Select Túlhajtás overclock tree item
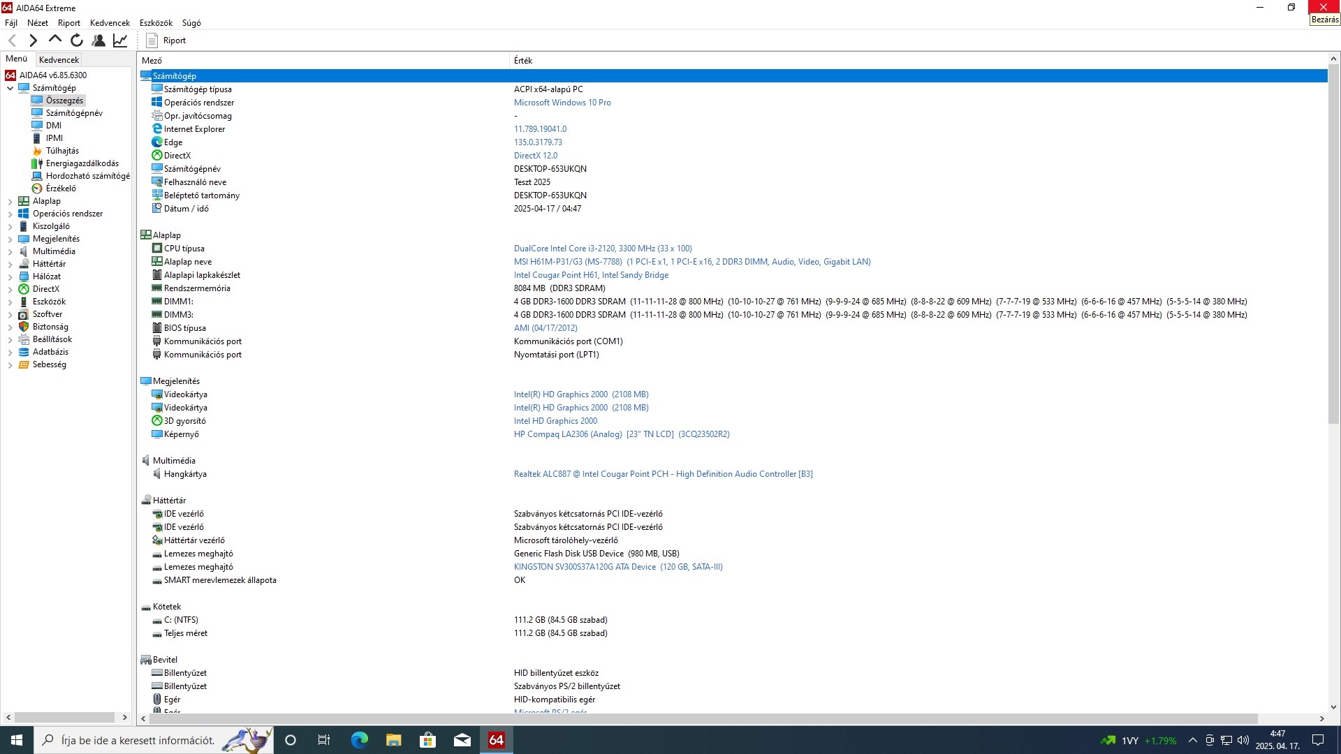Screen dimensions: 1341x754 click(62, 151)
